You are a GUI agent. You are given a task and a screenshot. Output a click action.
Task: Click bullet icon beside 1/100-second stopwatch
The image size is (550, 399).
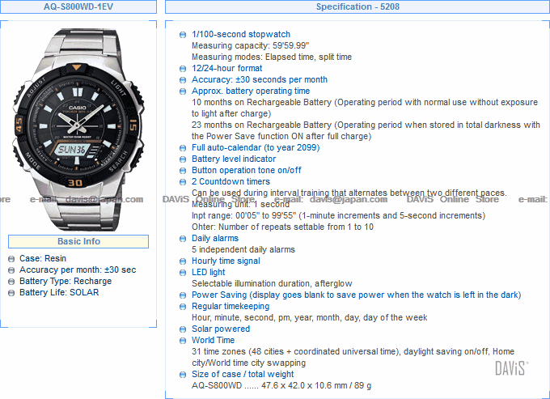point(183,35)
